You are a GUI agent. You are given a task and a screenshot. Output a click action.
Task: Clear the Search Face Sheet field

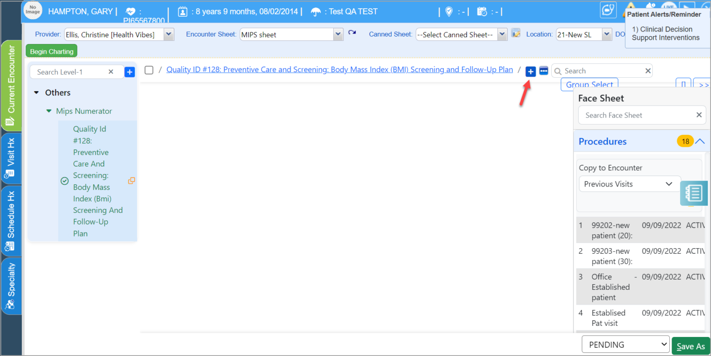point(699,115)
